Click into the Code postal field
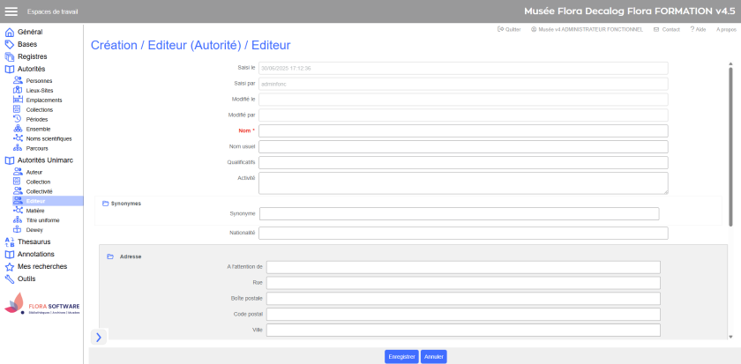This screenshot has height=364, width=741. pyautogui.click(x=462, y=315)
